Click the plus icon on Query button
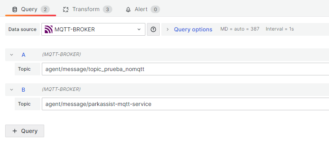 coord(14,131)
